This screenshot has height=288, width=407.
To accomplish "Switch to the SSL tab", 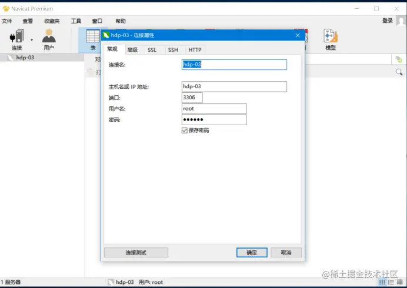I will [152, 50].
